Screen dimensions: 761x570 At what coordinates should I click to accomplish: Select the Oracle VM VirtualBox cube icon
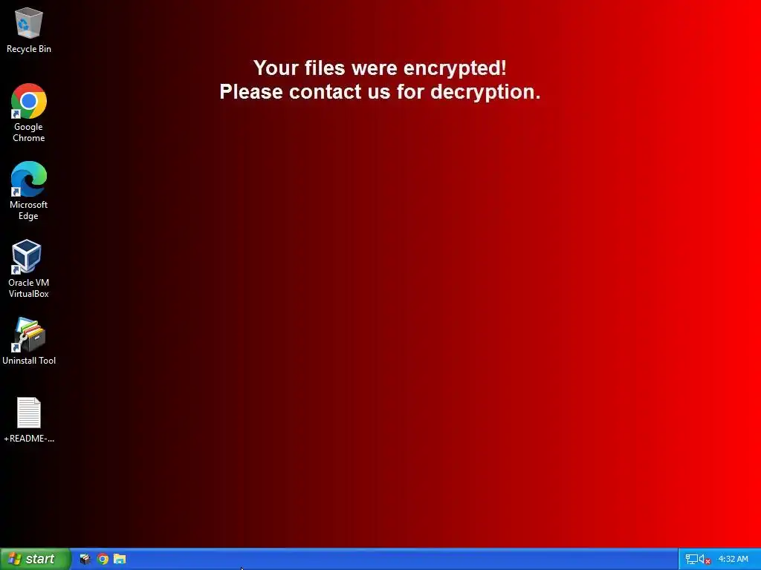[27, 256]
